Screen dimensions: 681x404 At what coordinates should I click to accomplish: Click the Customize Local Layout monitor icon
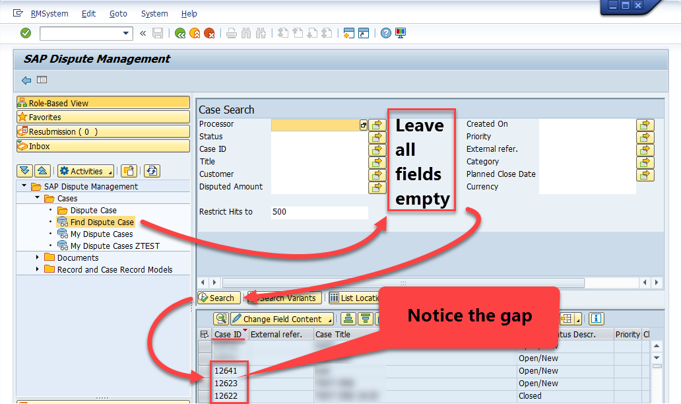[401, 33]
